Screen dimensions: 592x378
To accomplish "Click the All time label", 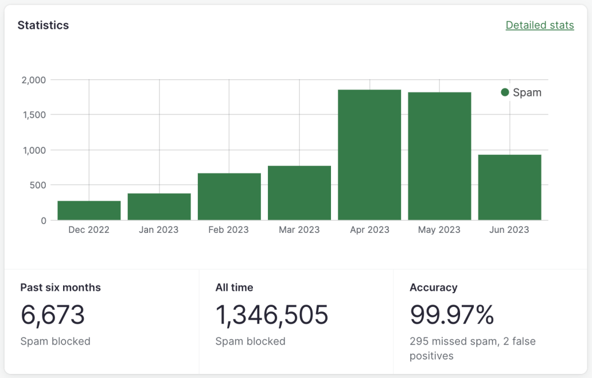I will click(234, 287).
